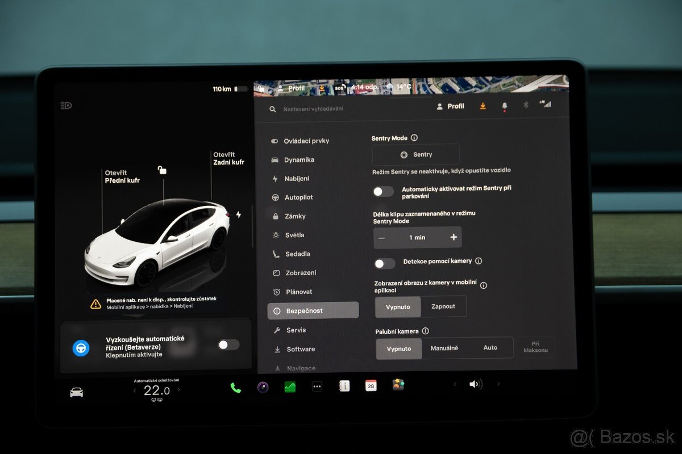The width and height of the screenshot is (682, 454).
Task: Enable automatic Sentry Mode while parked
Action: [383, 191]
